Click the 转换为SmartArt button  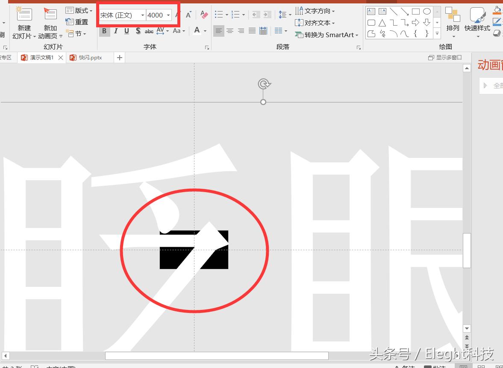click(327, 35)
